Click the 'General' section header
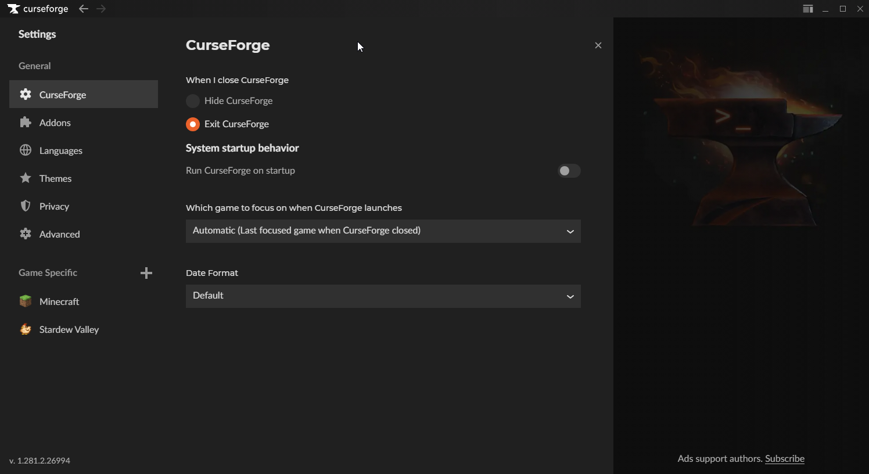869x474 pixels. 35,66
